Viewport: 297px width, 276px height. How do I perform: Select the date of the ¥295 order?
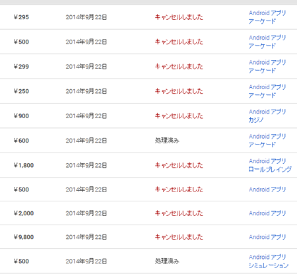[86, 17]
